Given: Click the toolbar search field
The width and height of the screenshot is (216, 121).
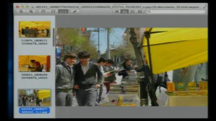Looking at the screenshot, I should tap(176, 12).
